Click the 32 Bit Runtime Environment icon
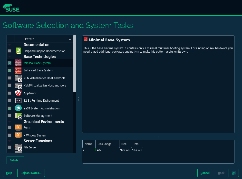This screenshot has height=179, width=242. click(x=18, y=101)
